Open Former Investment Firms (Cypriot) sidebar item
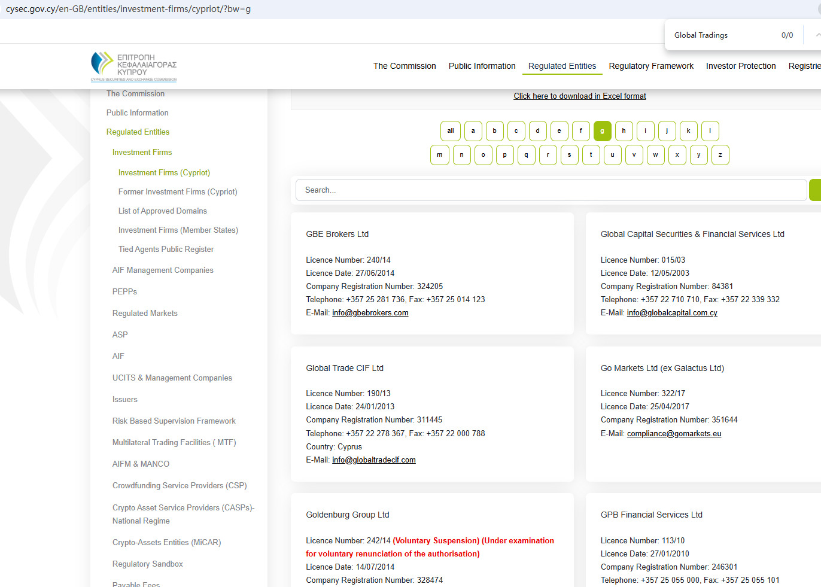The height and width of the screenshot is (587, 821). pyautogui.click(x=178, y=192)
